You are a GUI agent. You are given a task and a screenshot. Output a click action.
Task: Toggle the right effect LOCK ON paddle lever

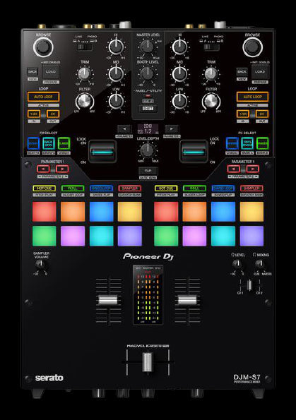[194, 152]
